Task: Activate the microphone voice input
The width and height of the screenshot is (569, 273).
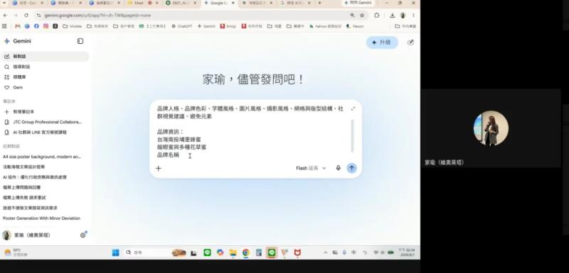Action: pyautogui.click(x=339, y=168)
